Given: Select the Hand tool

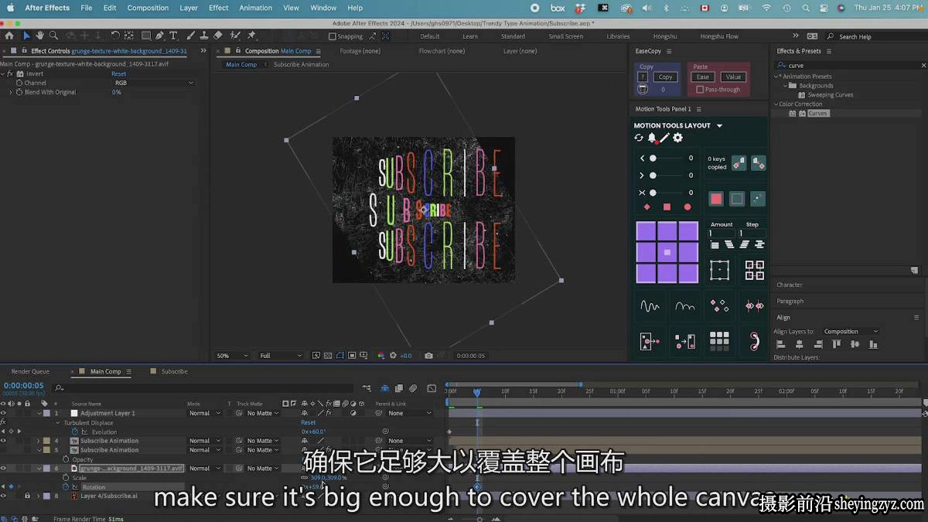Looking at the screenshot, I should 39,36.
